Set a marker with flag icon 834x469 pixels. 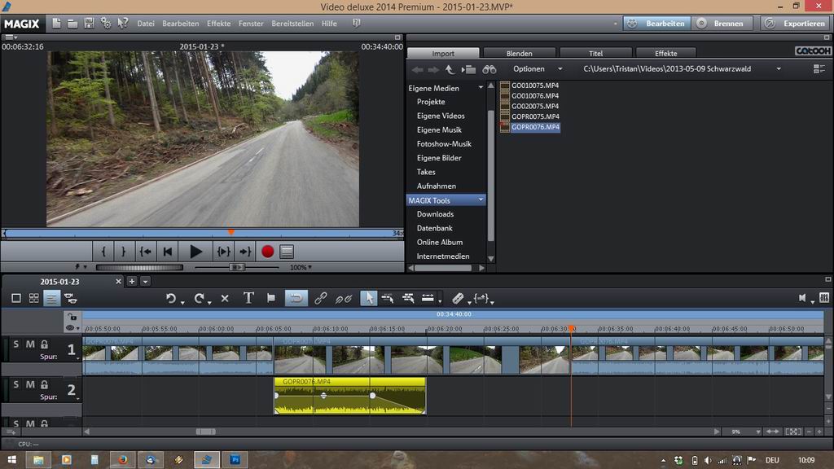pos(271,299)
